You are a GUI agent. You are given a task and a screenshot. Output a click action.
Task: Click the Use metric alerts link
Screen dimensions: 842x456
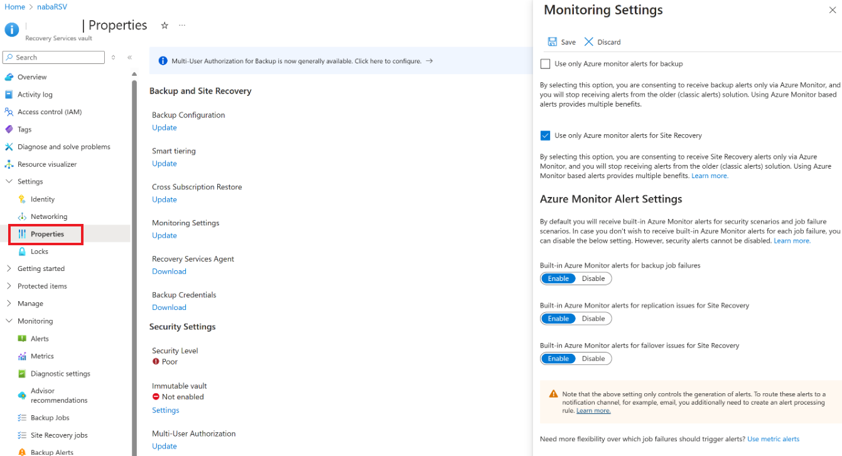773,439
